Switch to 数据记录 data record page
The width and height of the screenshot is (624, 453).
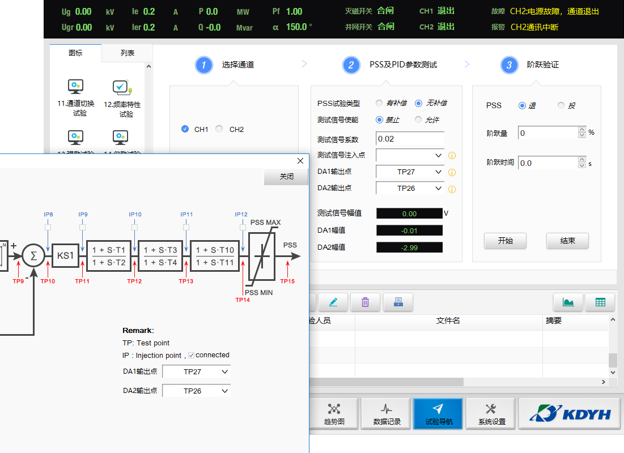click(387, 414)
